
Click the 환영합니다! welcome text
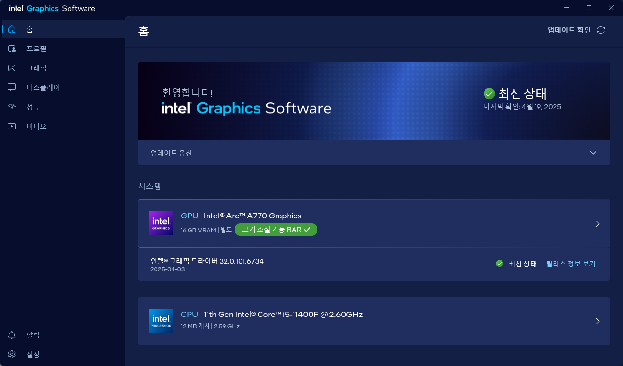click(x=188, y=92)
